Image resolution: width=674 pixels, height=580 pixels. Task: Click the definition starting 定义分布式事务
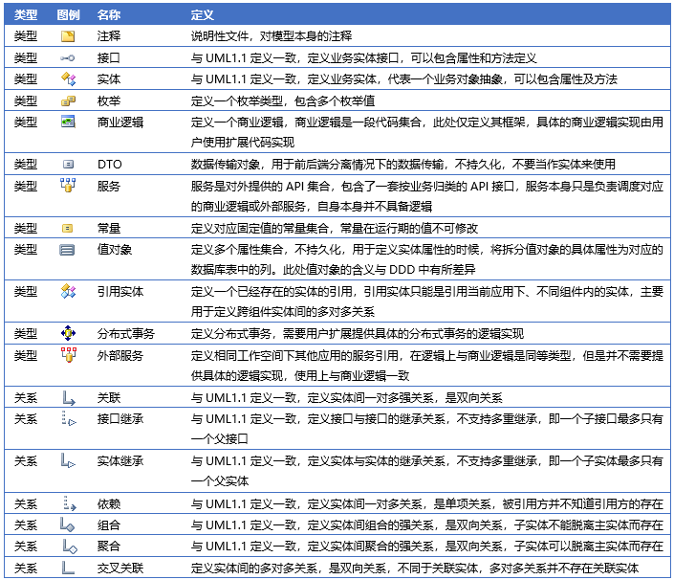point(358,333)
